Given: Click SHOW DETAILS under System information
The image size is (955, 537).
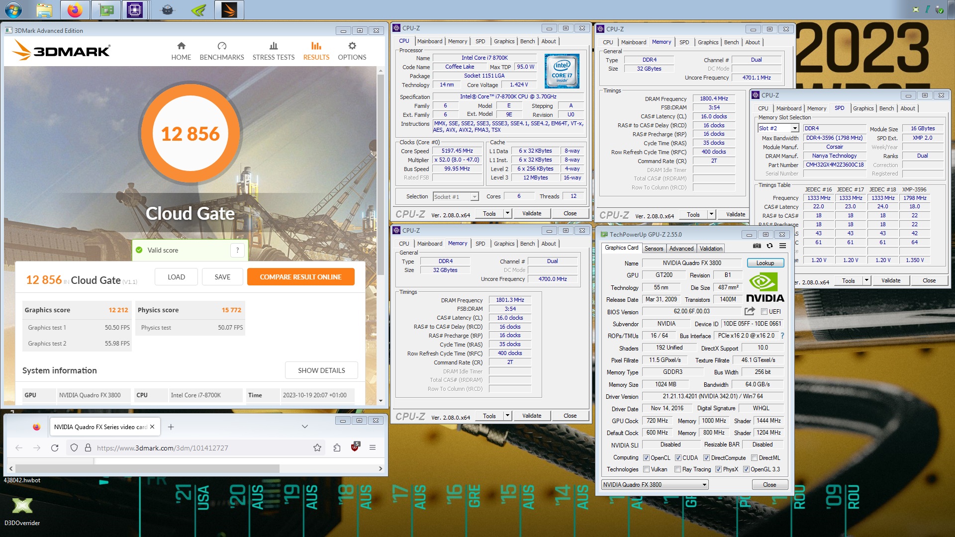Looking at the screenshot, I should pos(321,370).
